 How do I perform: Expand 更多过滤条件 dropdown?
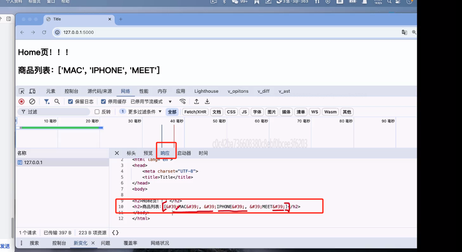pos(145,112)
